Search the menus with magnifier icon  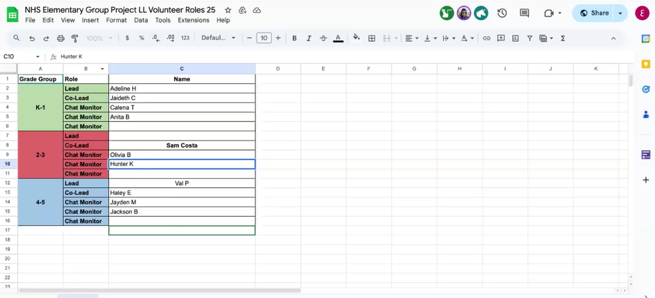pos(17,38)
